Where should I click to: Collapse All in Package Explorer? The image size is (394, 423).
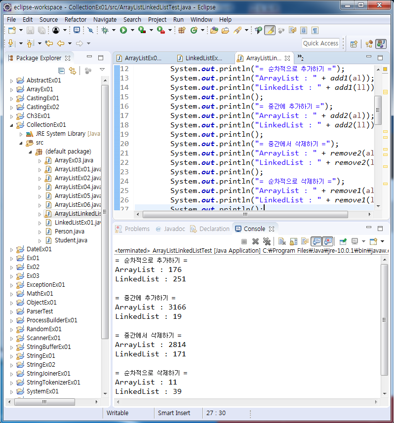[x=62, y=71]
